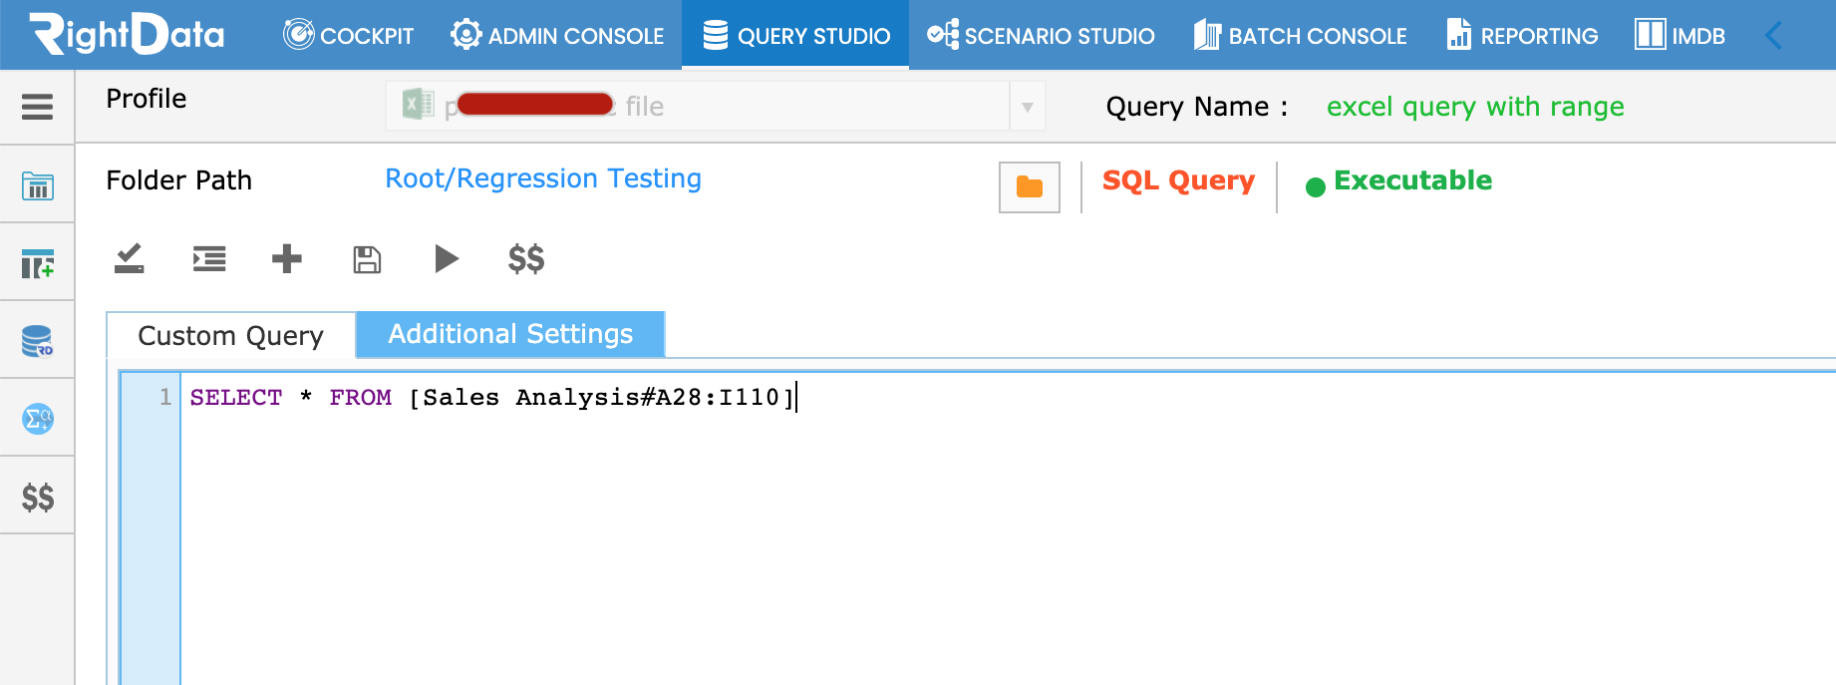Click line number 1 in the editor gutter
This screenshot has height=685, width=1836.
(x=165, y=397)
